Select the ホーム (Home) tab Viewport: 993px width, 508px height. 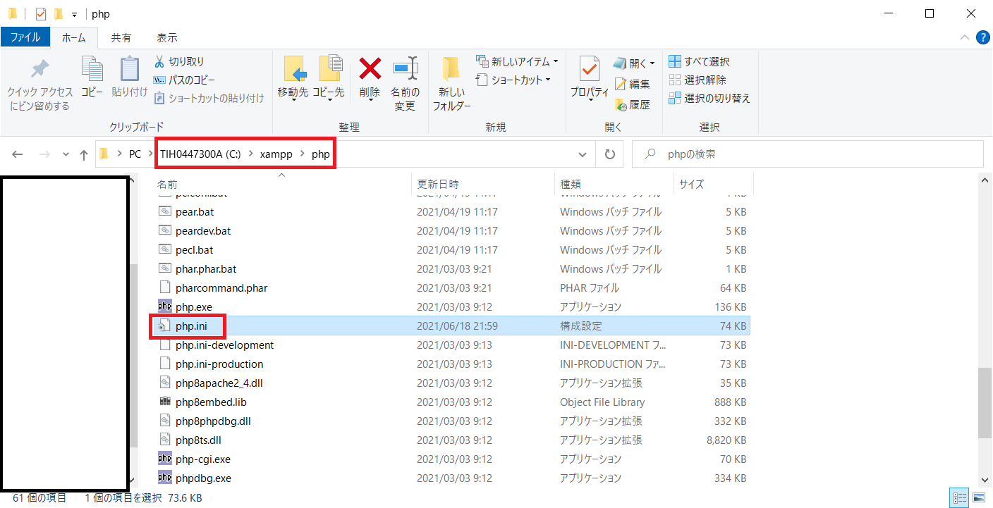pyautogui.click(x=74, y=37)
